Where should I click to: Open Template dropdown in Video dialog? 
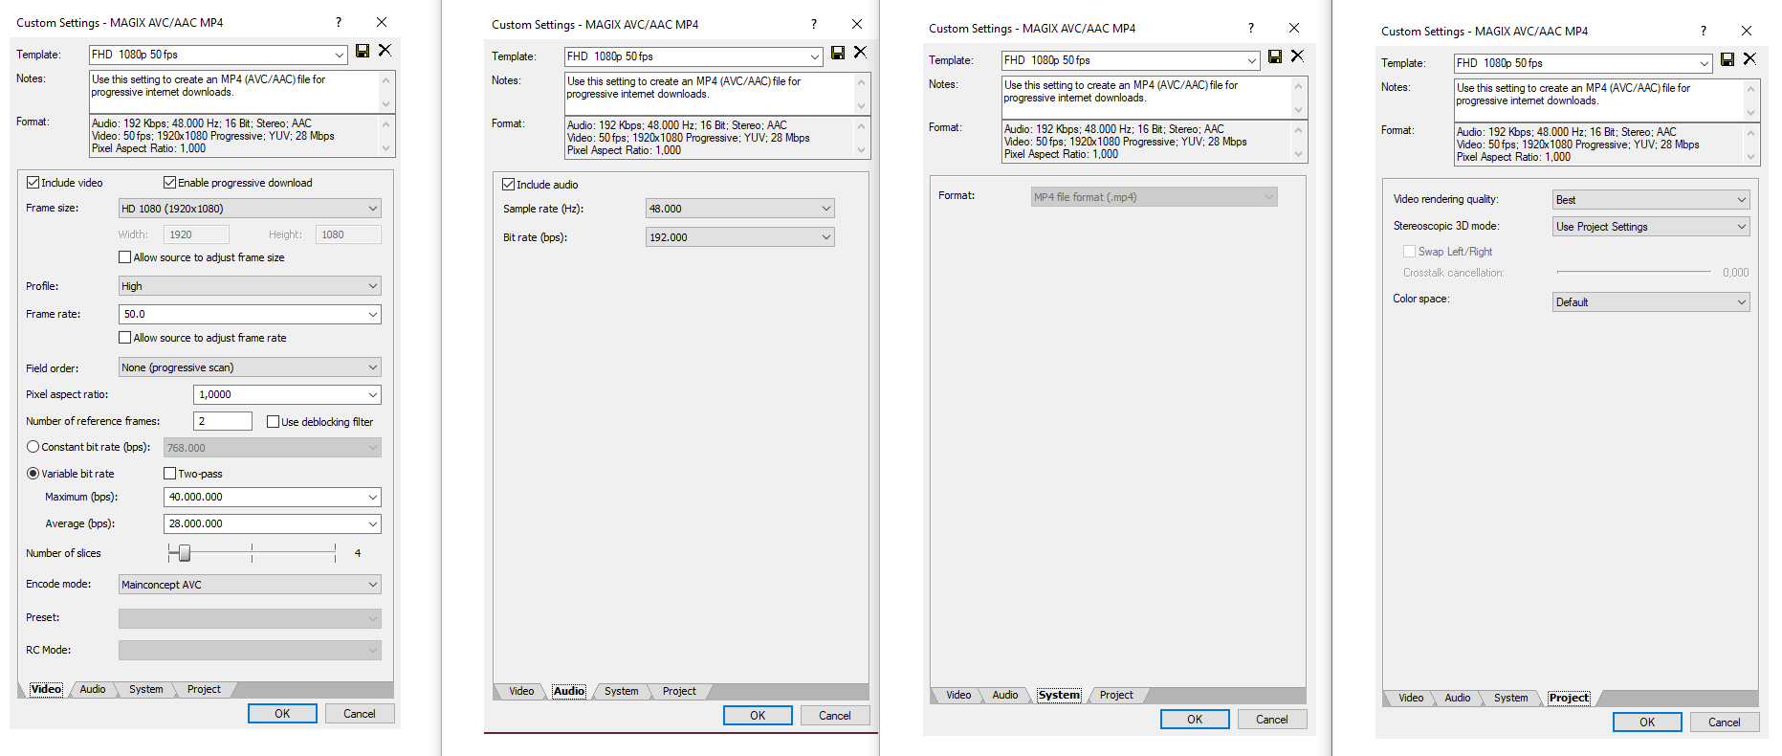click(218, 55)
